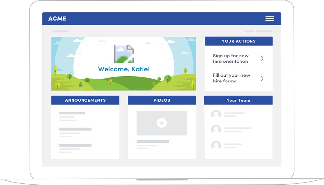Click arrow beside new hire orientation

(x=262, y=59)
